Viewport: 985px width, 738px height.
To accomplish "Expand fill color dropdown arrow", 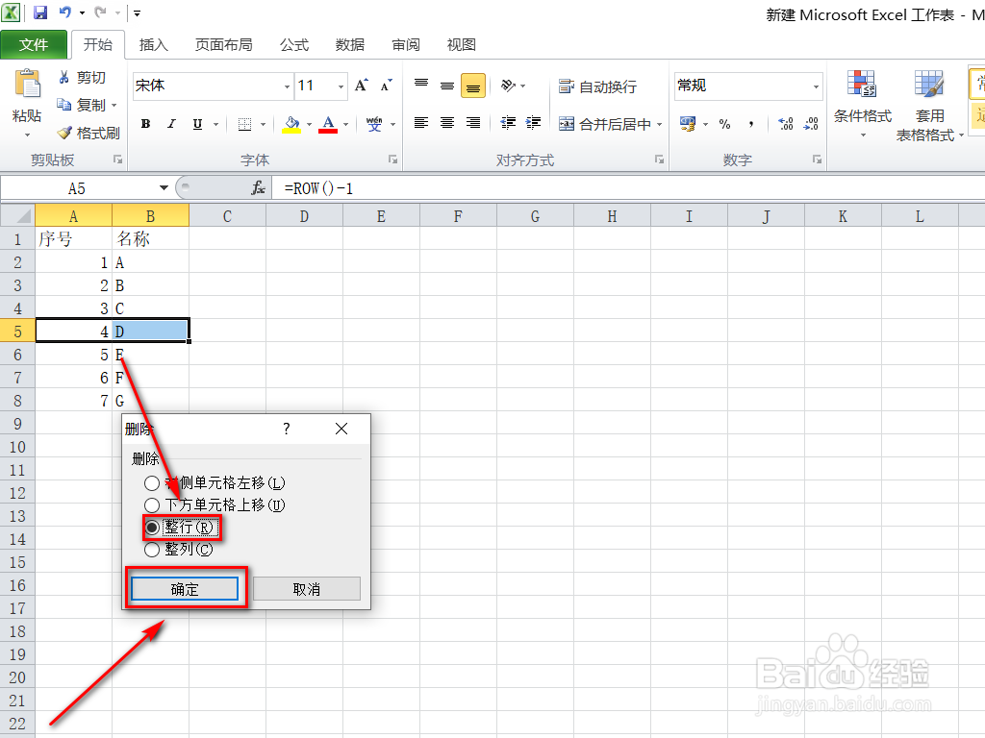I will click(x=309, y=124).
